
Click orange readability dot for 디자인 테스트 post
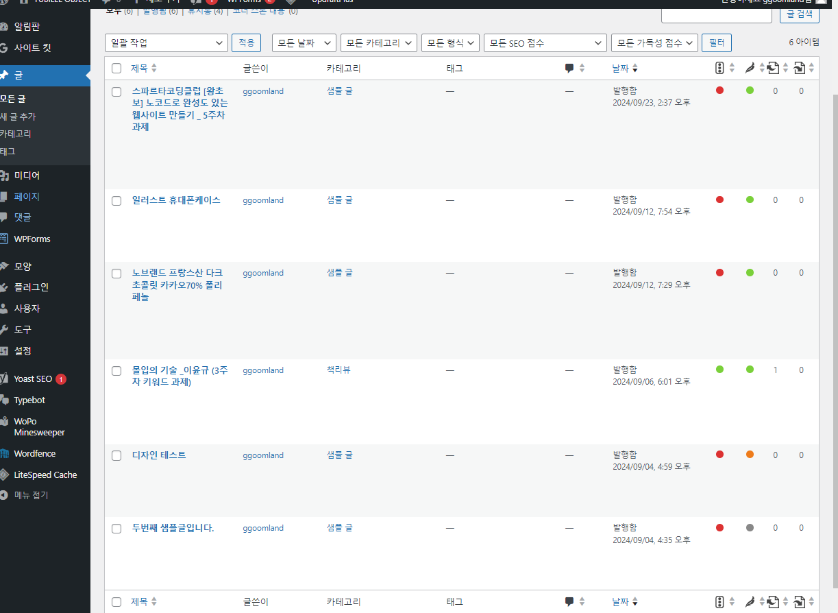click(750, 454)
